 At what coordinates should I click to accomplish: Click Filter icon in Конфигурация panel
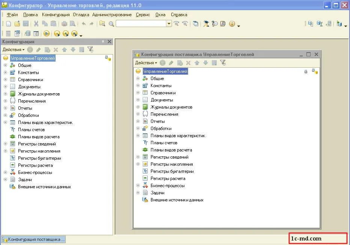(x=90, y=49)
